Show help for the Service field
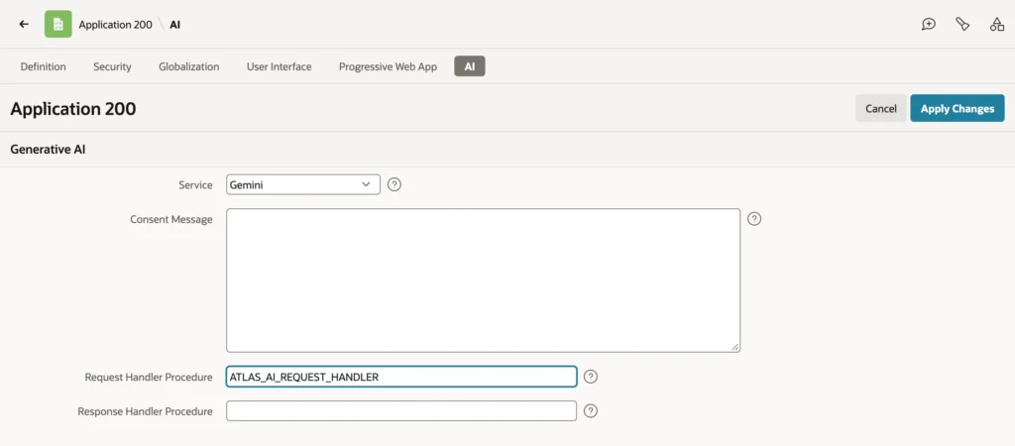 pyautogui.click(x=395, y=184)
